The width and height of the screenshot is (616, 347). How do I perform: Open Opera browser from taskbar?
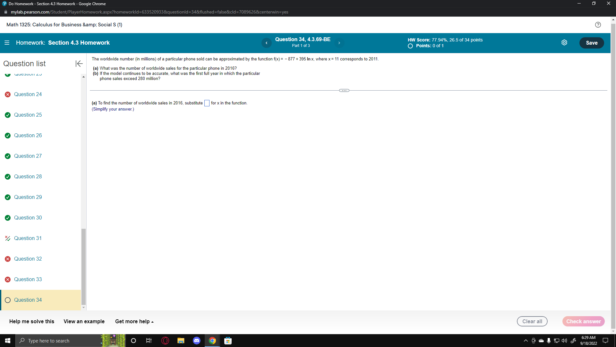coord(165,341)
